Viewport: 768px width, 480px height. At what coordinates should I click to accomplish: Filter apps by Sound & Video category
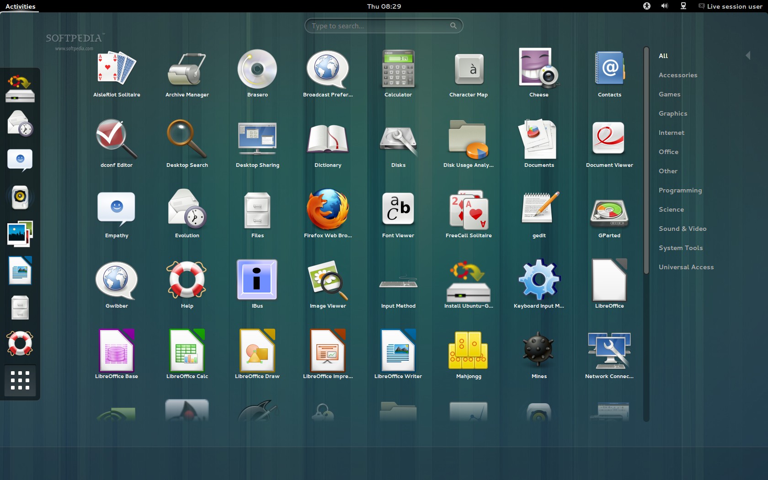coord(682,229)
